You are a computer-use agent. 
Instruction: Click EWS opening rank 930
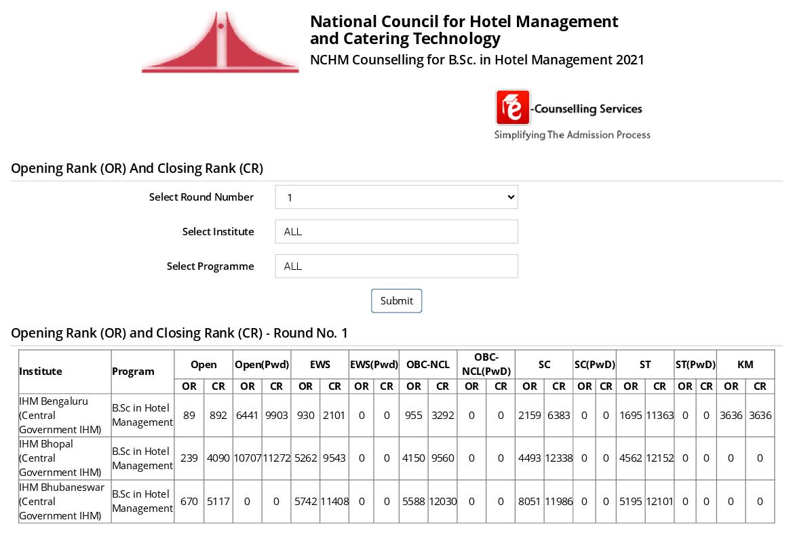pyautogui.click(x=305, y=416)
